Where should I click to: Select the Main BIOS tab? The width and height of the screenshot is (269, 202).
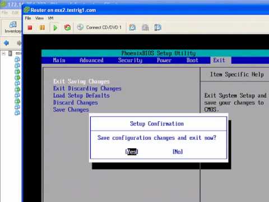[59, 60]
